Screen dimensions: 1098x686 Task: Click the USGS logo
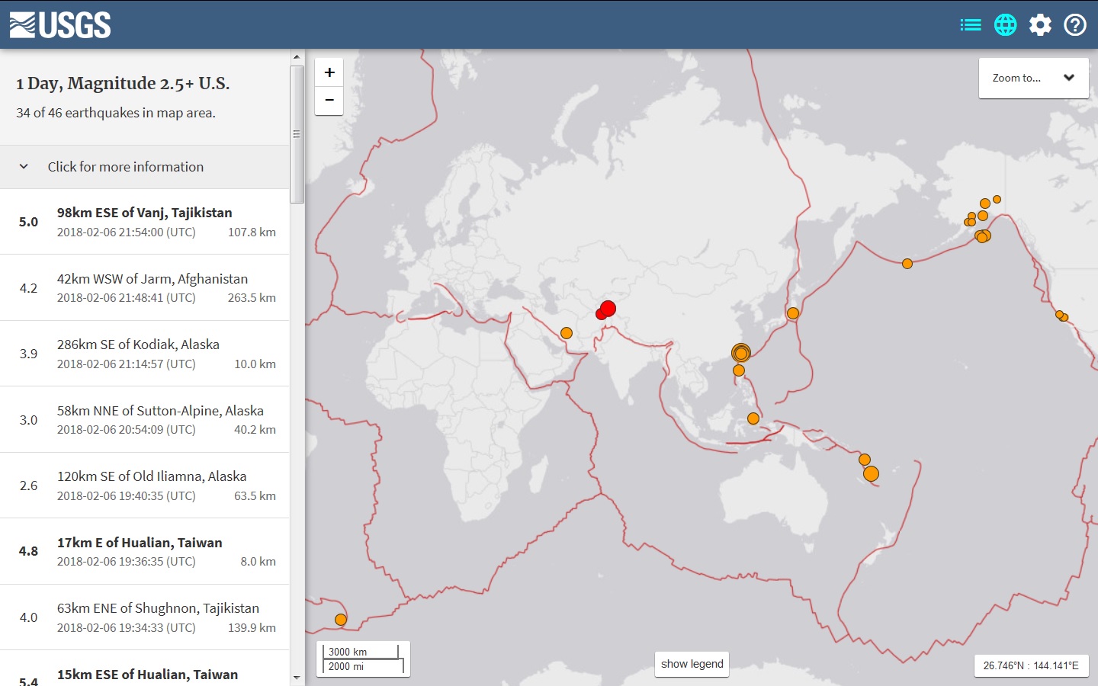60,25
